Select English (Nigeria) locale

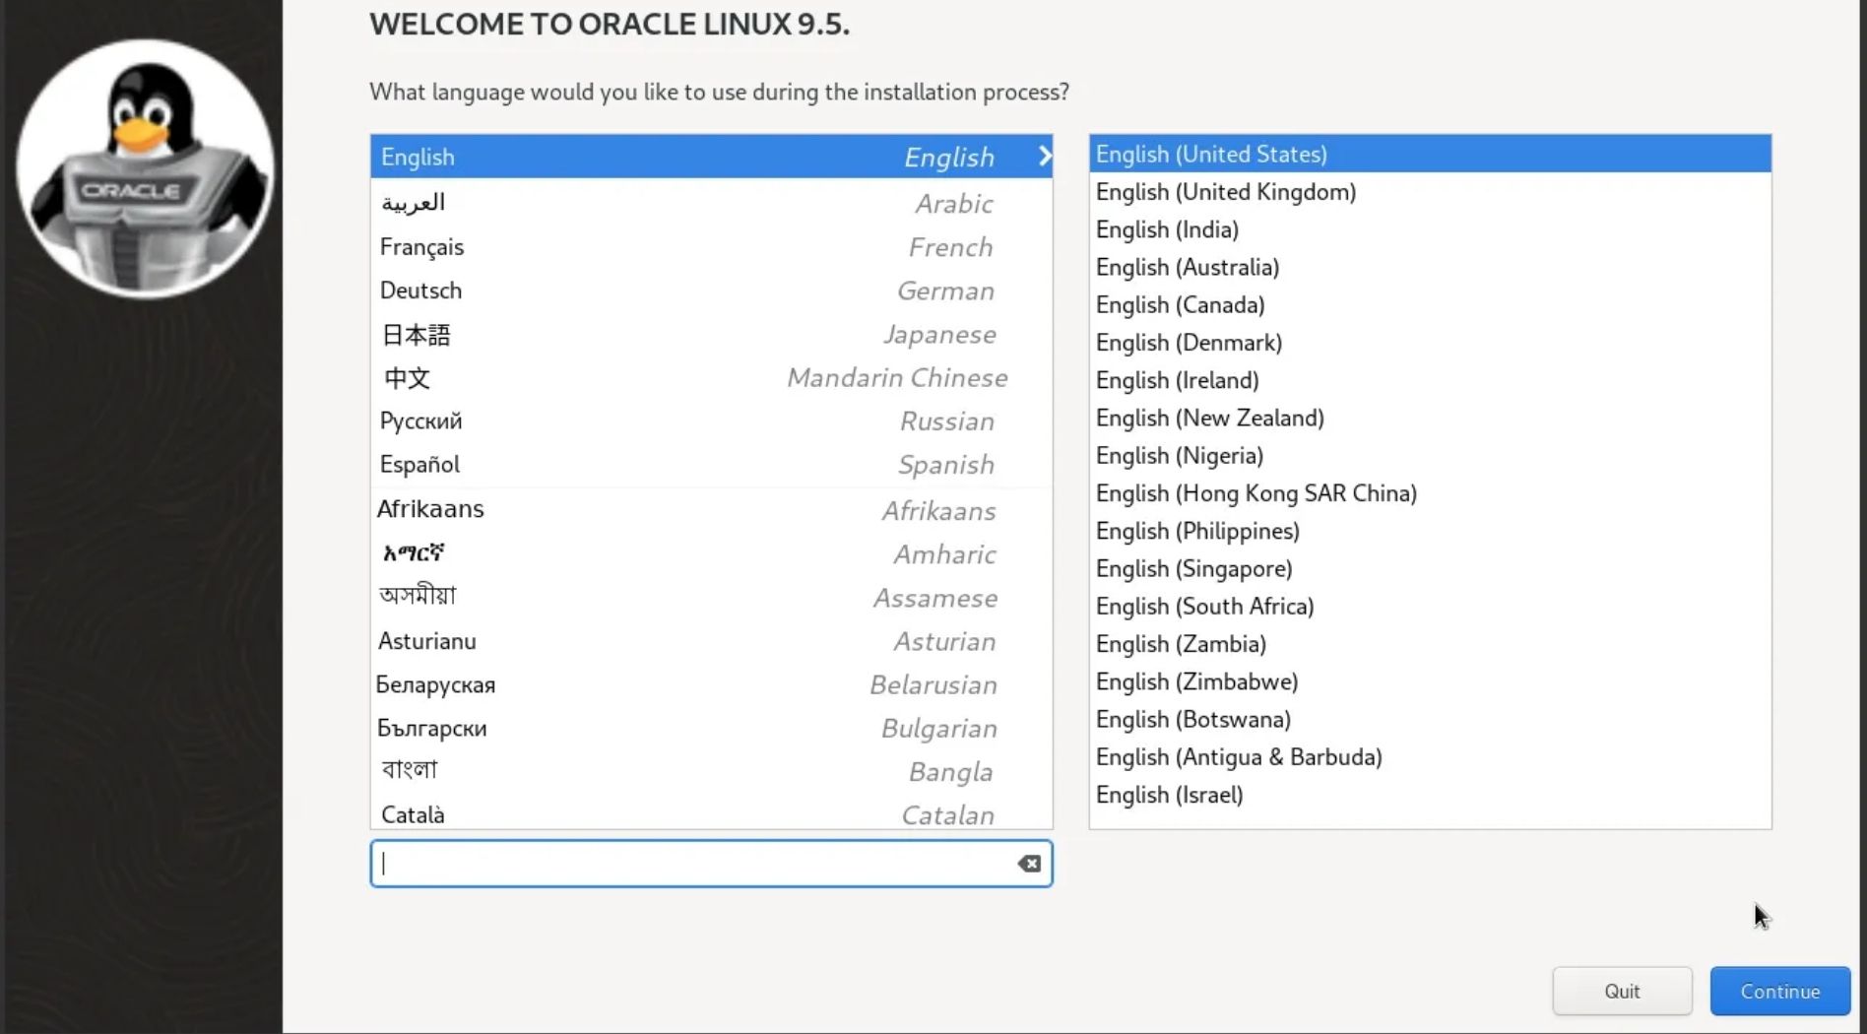pyautogui.click(x=1430, y=456)
